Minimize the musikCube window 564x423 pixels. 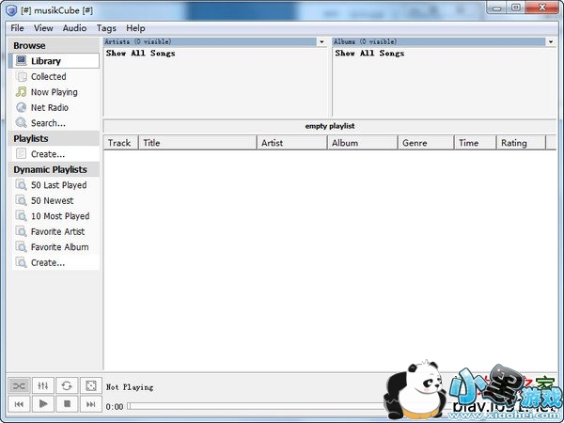click(497, 8)
